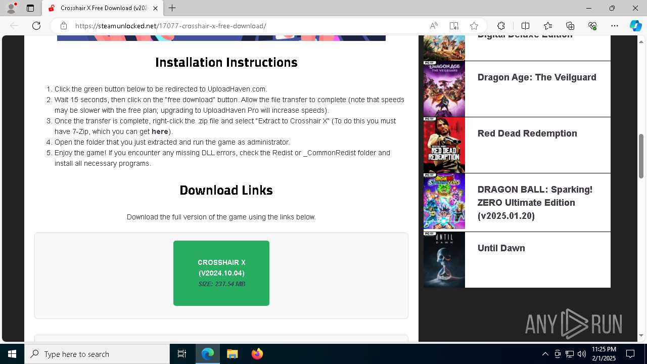Viewport: 647px width, 364px height.
Task: Open the volume speaker tray icon
Action: tap(582, 354)
